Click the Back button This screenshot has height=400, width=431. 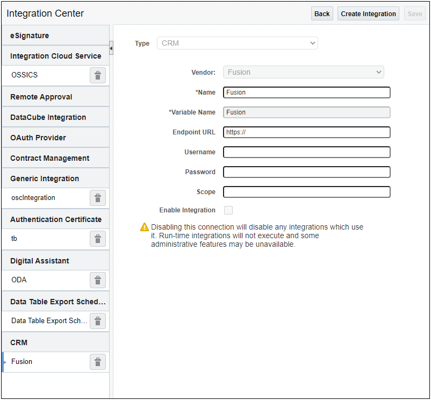[322, 14]
